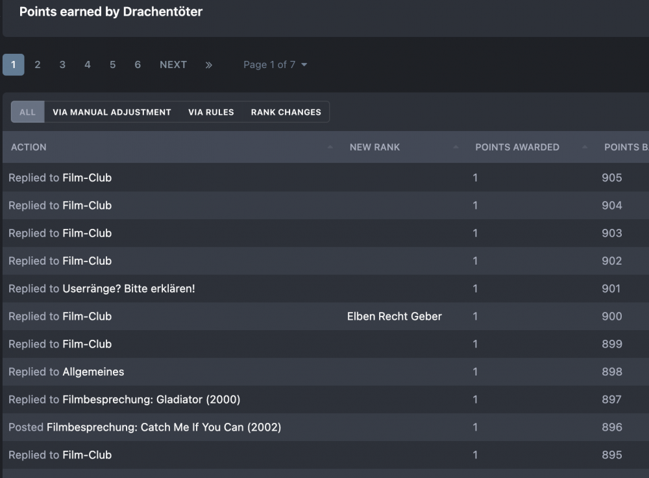Screen dimensions: 649x478
Task: Open the Allgemeines topic link
Action: (93, 372)
